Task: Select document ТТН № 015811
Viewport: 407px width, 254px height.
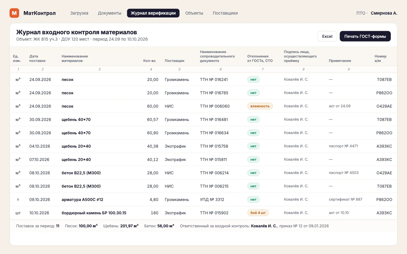Action: 213,159
